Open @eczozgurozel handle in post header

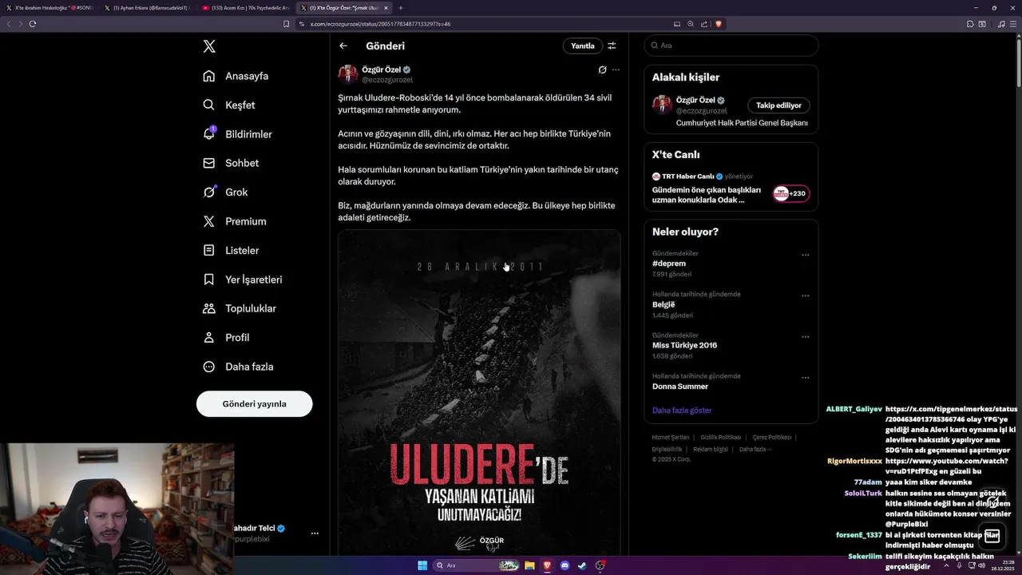(387, 80)
